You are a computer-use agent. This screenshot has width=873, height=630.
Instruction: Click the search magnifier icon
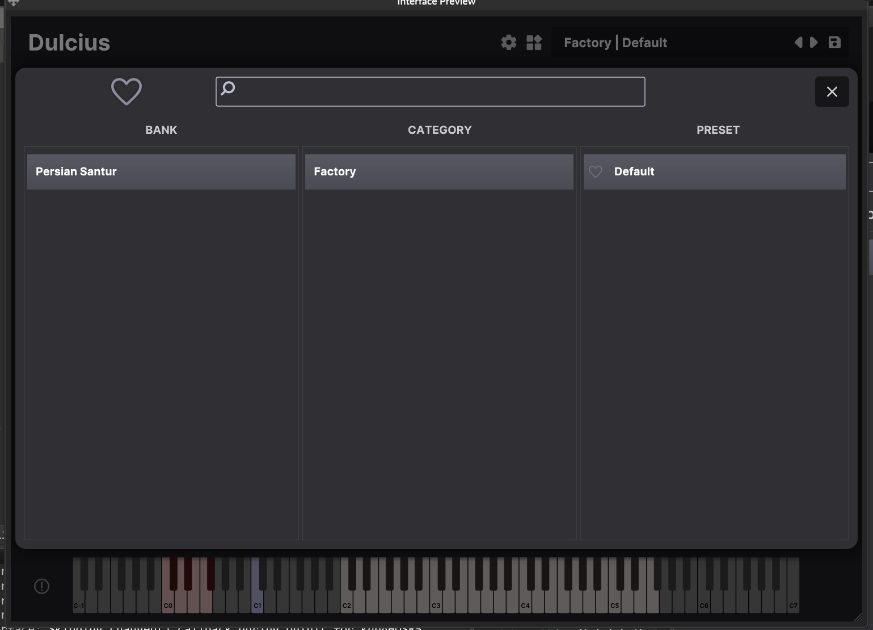click(x=228, y=88)
